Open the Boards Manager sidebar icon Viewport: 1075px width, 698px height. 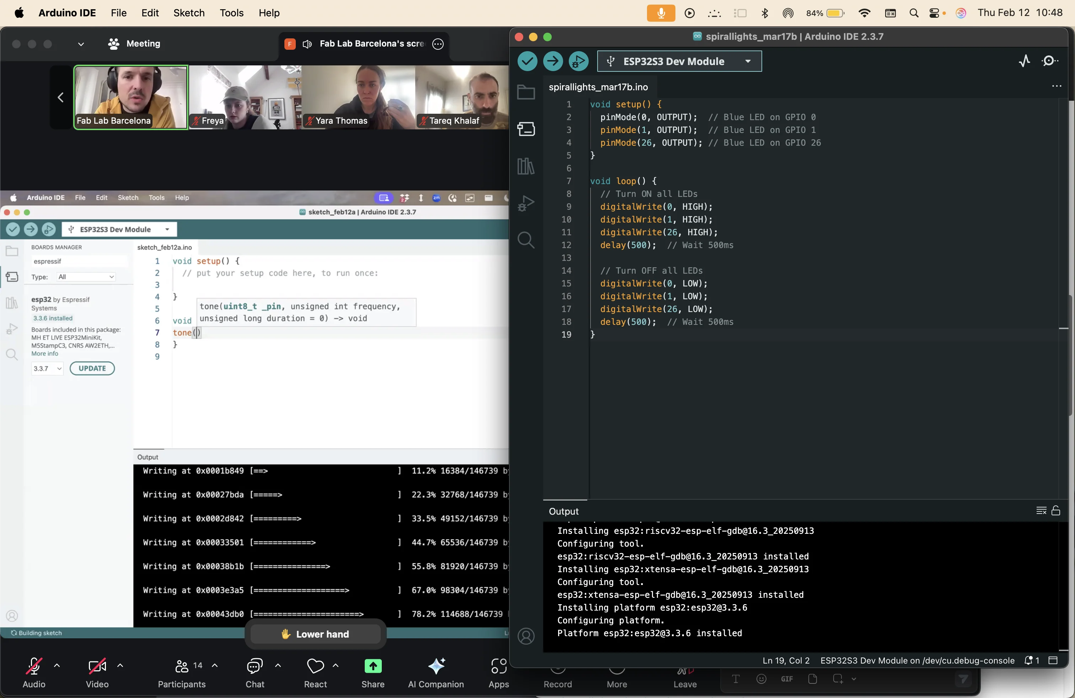tap(526, 130)
